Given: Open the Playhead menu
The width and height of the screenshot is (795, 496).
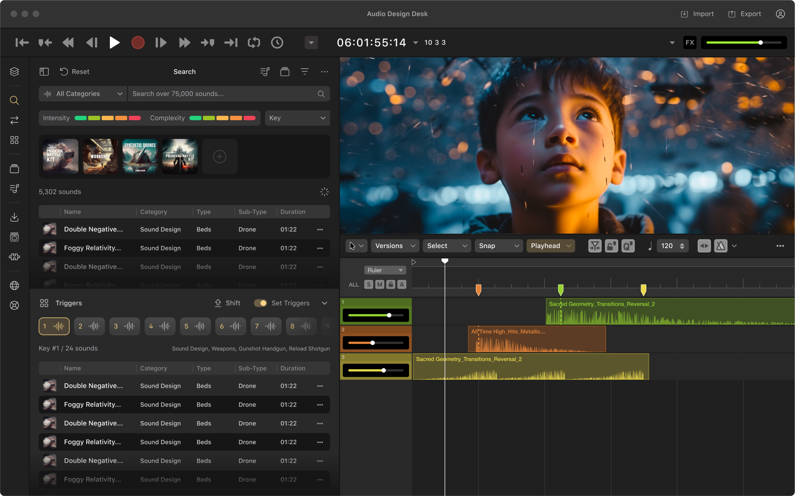Looking at the screenshot, I should tap(550, 246).
